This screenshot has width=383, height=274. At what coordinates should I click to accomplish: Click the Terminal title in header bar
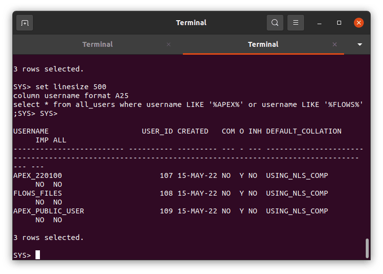click(191, 23)
